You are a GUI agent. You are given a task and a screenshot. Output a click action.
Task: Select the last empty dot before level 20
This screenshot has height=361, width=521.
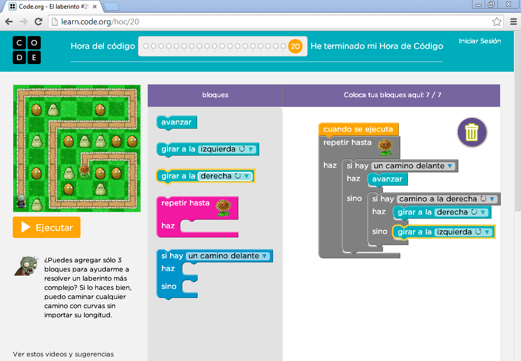[x=283, y=46]
